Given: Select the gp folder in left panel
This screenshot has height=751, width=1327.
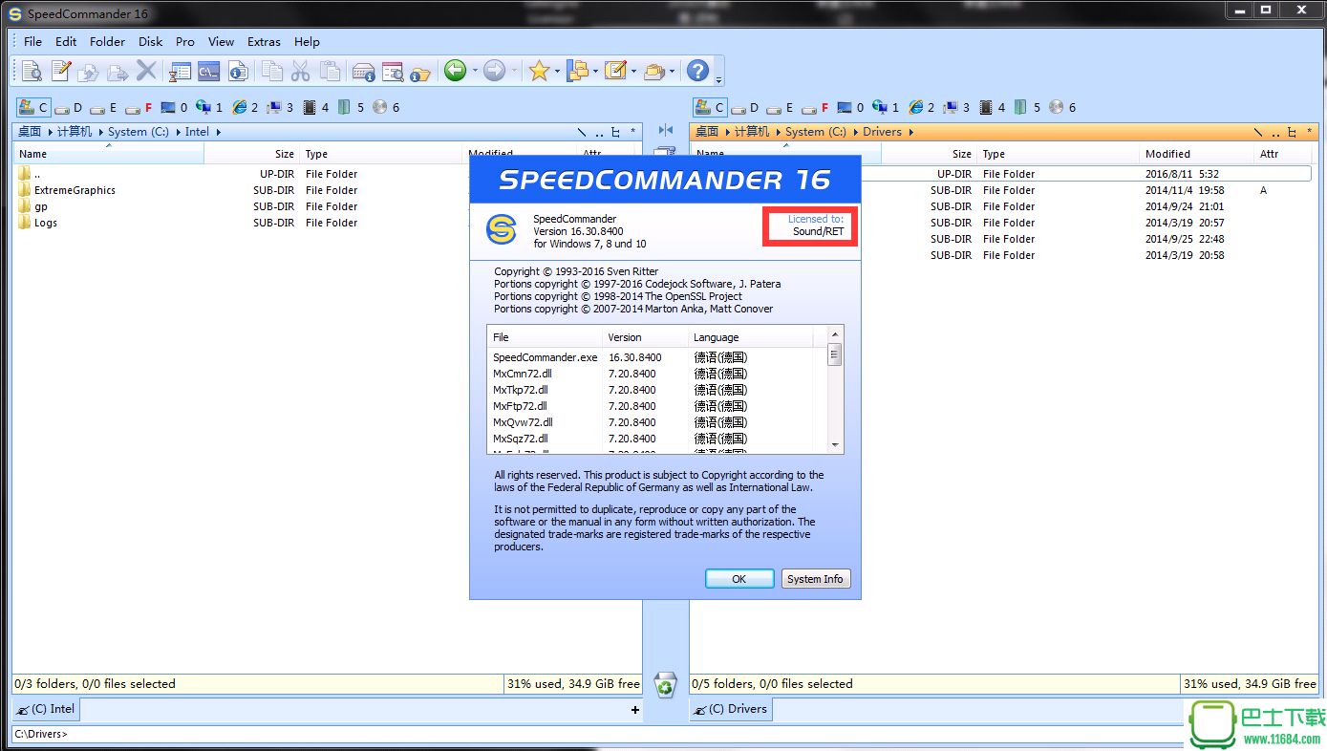Looking at the screenshot, I should [41, 206].
